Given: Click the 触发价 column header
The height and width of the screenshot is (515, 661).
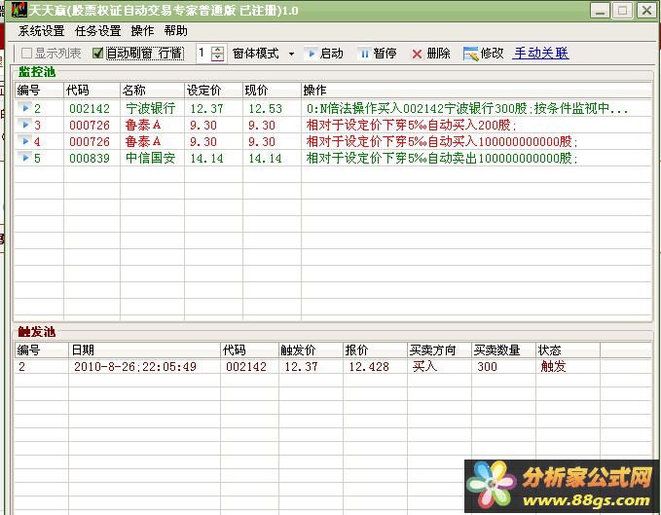Looking at the screenshot, I should tap(311, 350).
